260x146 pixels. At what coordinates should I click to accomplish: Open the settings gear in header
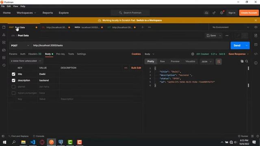222,13
